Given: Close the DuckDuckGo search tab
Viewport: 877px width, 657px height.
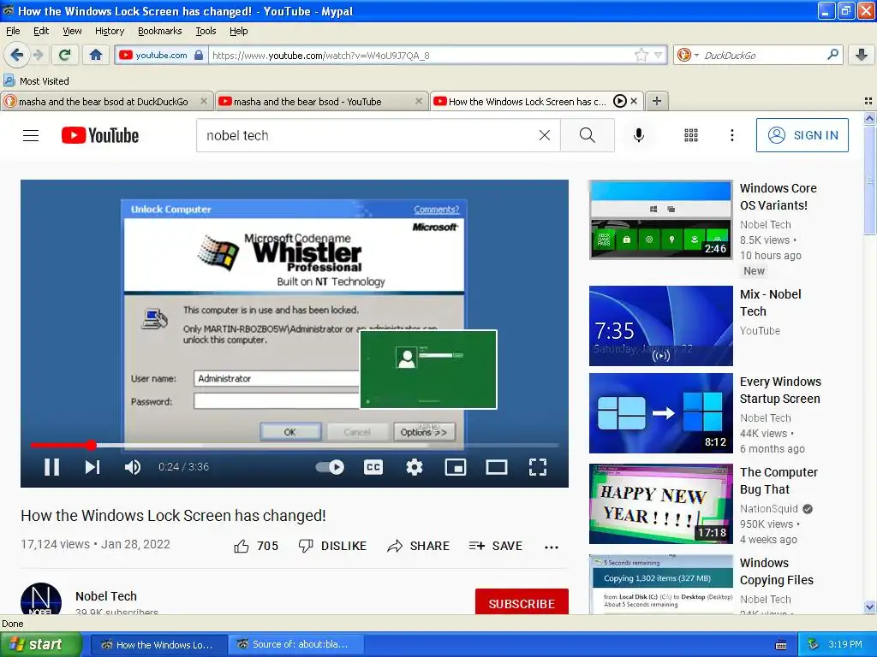Looking at the screenshot, I should (204, 101).
